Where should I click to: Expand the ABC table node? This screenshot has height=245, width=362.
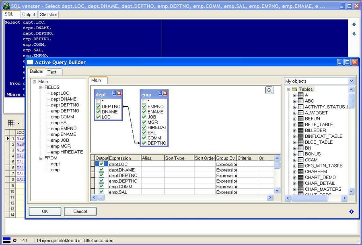click(x=294, y=101)
